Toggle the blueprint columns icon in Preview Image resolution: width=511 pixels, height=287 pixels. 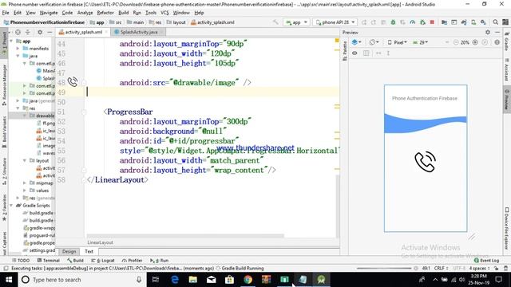coord(366,53)
